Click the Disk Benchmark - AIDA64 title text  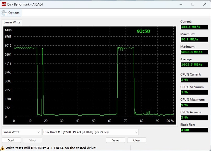25,4
